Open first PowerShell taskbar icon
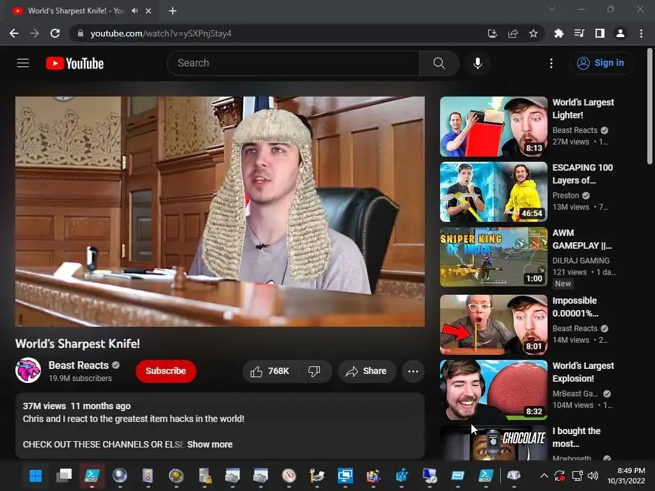The height and width of the screenshot is (491, 655). [92, 476]
